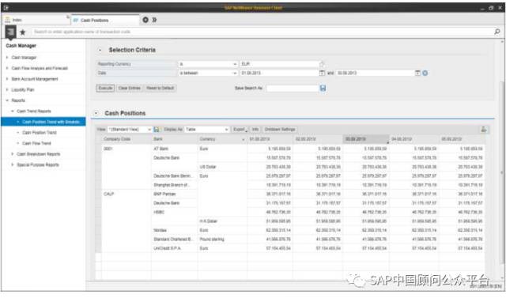506x302 pixels.
Task: Select the 0001 company code cell
Action: click(126, 149)
